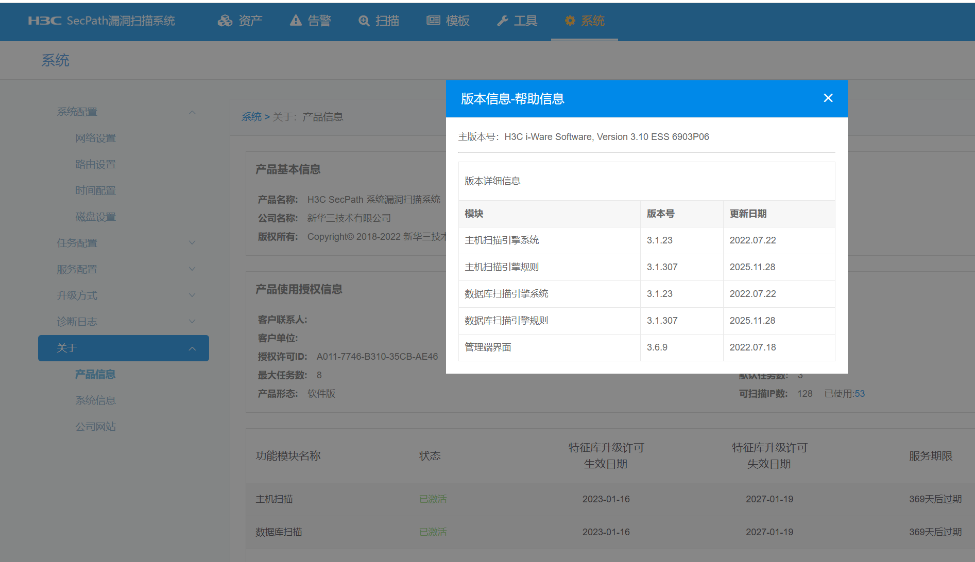
Task: Expand the 任务配置 sidebar section
Action: click(192, 243)
